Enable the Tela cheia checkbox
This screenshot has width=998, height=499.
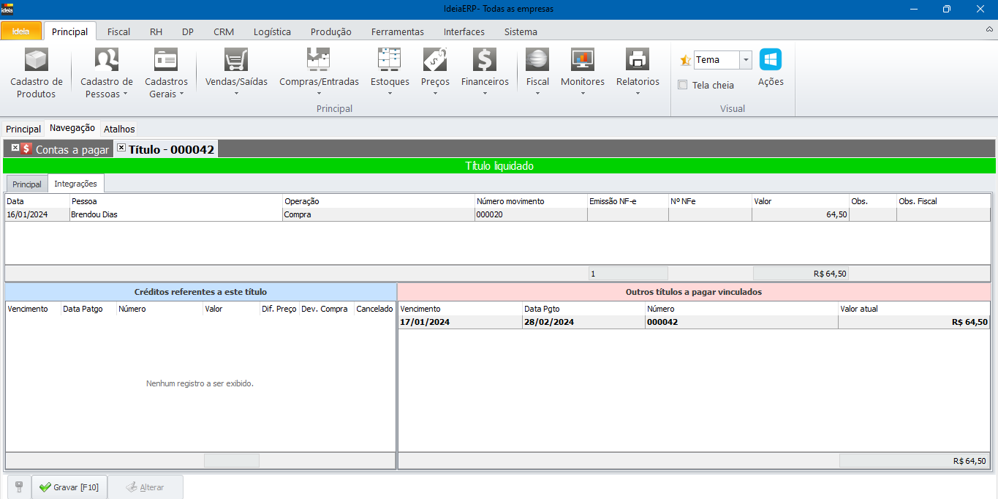coord(683,85)
